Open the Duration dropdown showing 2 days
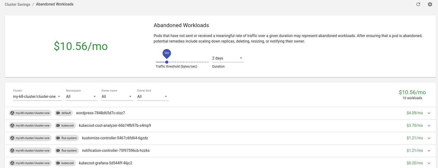 coord(228,58)
